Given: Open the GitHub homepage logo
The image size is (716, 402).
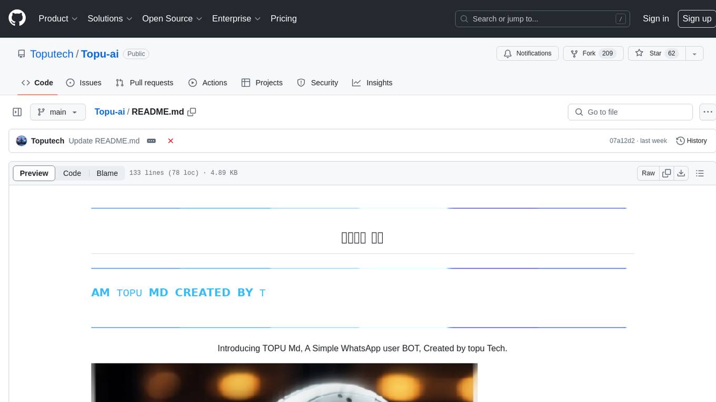Looking at the screenshot, I should (17, 18).
